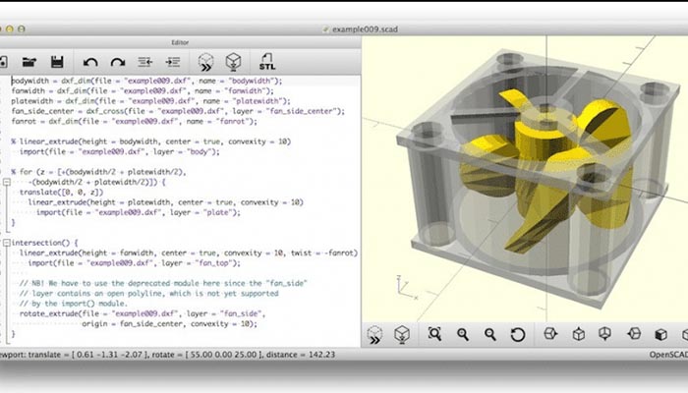Open a file with the folder icon
688x393 pixels.
coord(29,61)
